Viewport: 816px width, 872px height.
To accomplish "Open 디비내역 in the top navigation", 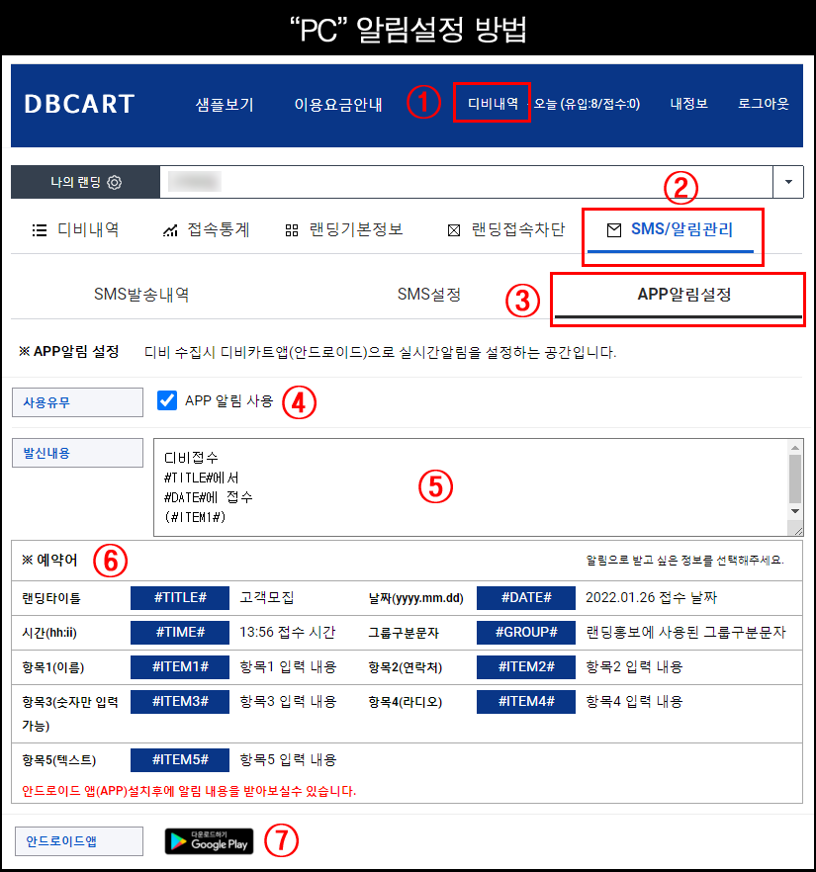I will pos(493,104).
